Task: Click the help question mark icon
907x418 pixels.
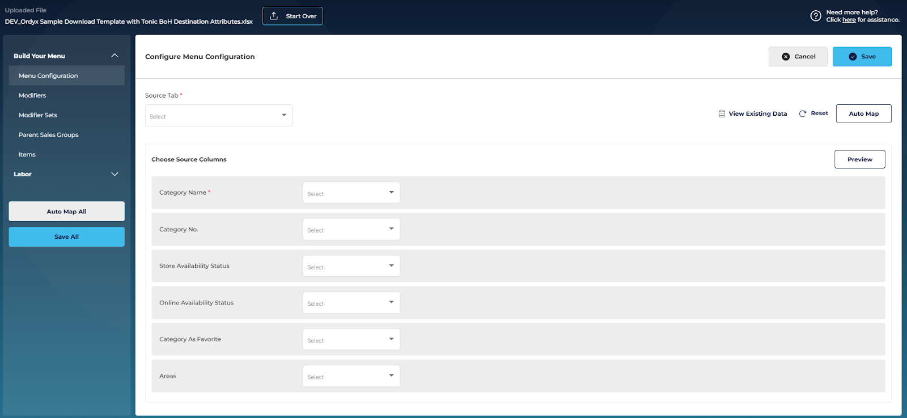Action: point(816,16)
